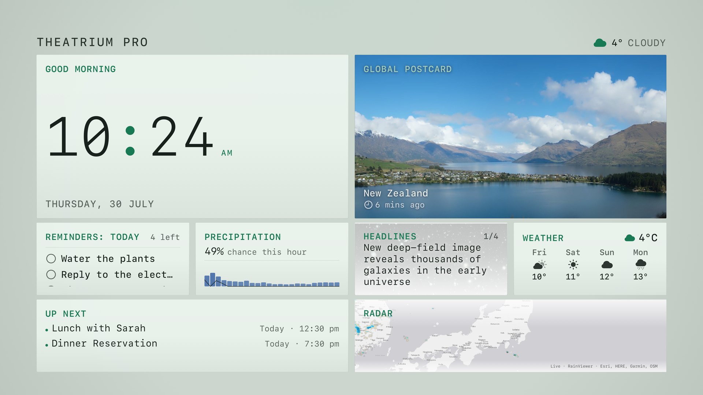The width and height of the screenshot is (703, 395).
Task: Click the green bullet beside Lunch with Sarah
Action: click(47, 330)
